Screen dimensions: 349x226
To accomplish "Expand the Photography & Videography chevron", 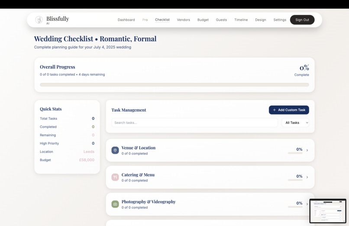I will (x=307, y=204).
